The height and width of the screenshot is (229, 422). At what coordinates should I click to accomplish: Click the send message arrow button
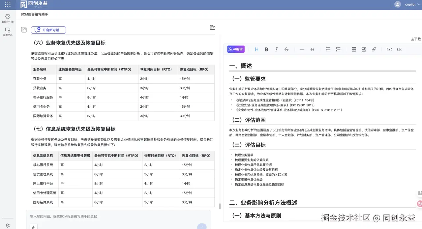click(x=202, y=226)
